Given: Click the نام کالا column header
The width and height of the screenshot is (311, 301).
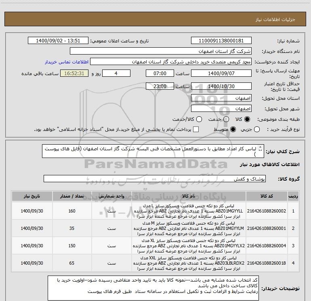Looking at the screenshot, I should 189,196.
